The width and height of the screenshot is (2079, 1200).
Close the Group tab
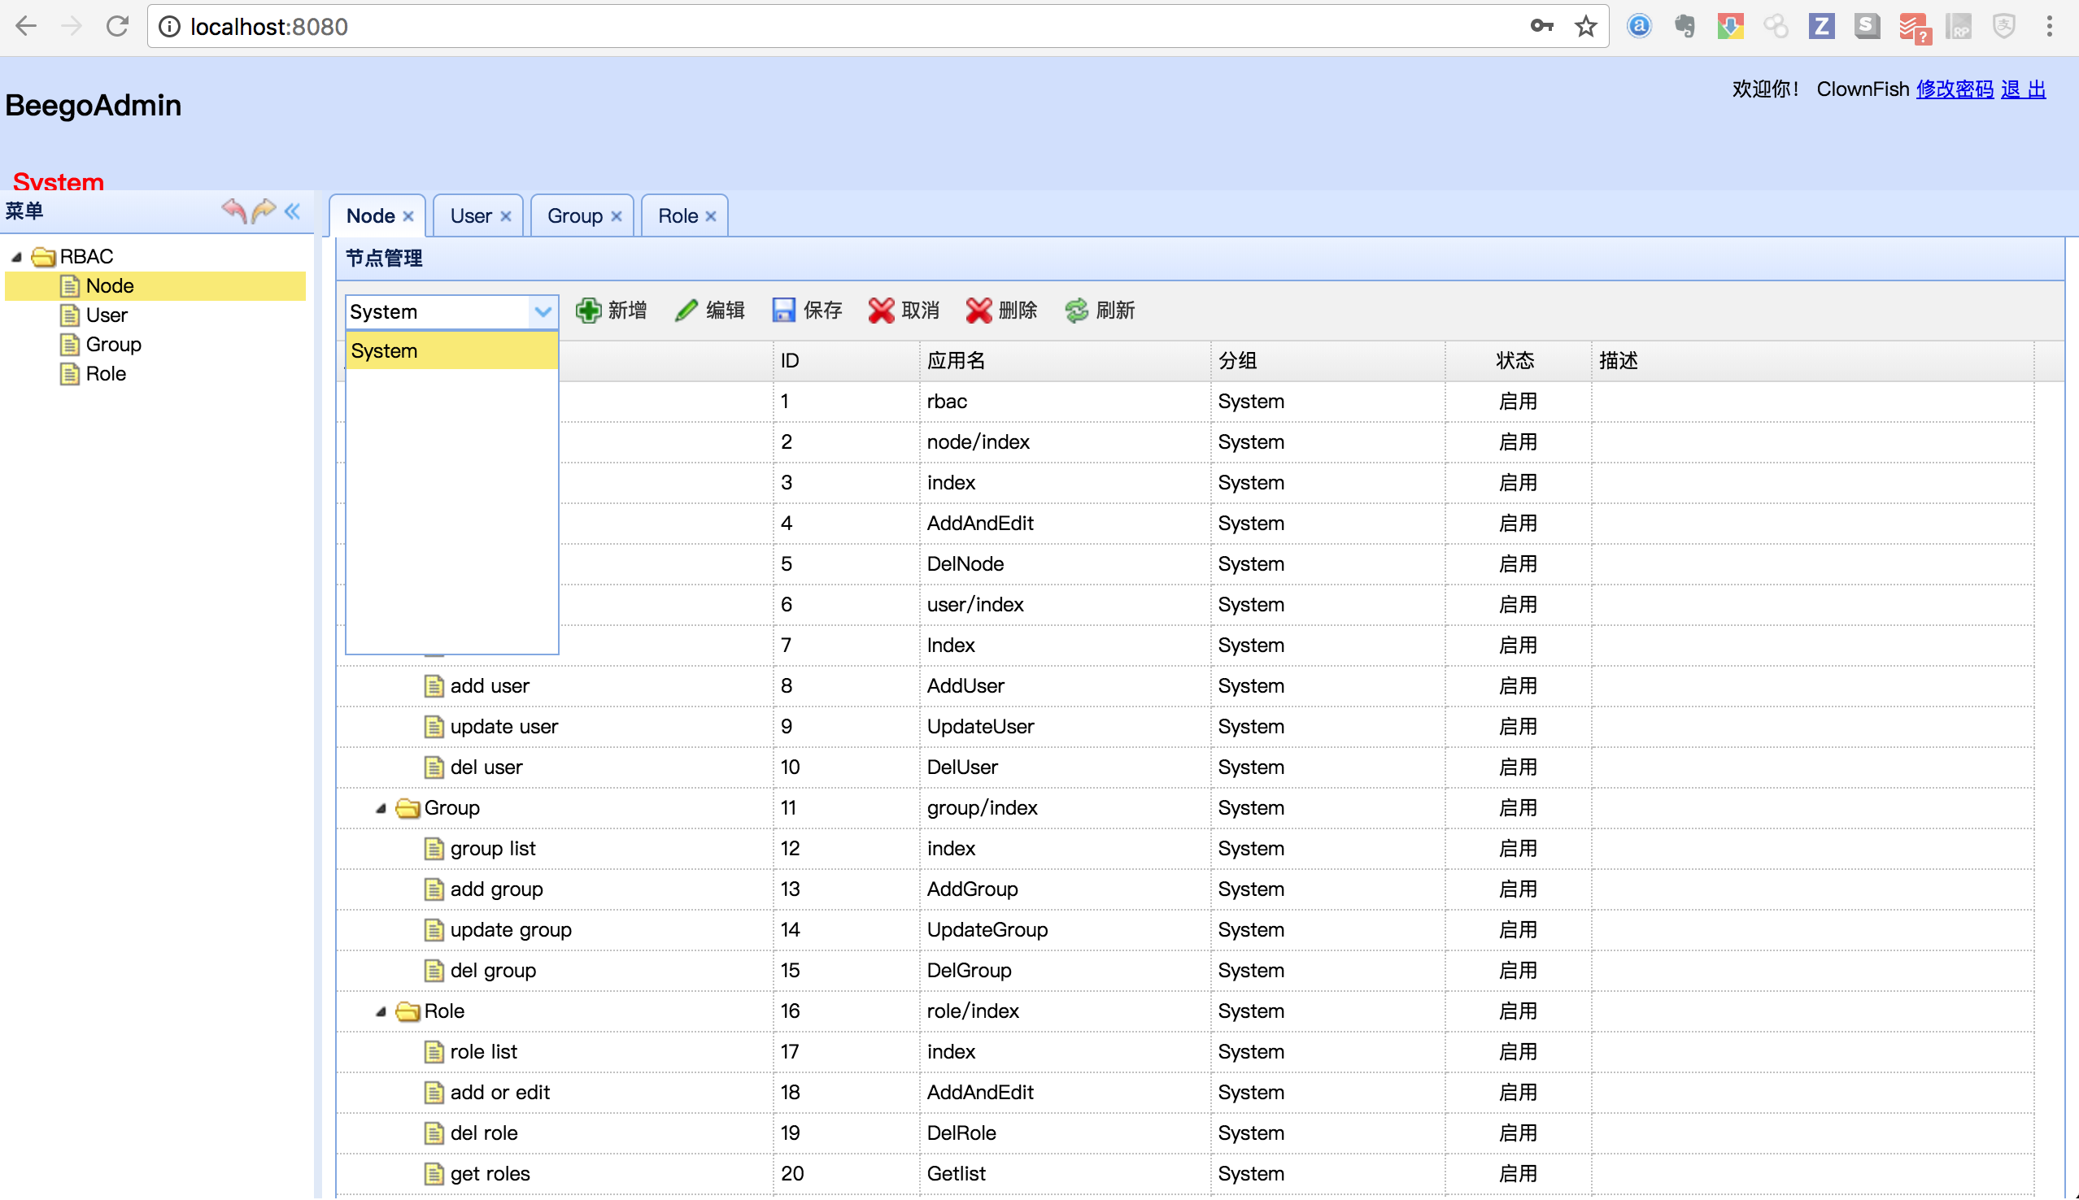pos(616,216)
